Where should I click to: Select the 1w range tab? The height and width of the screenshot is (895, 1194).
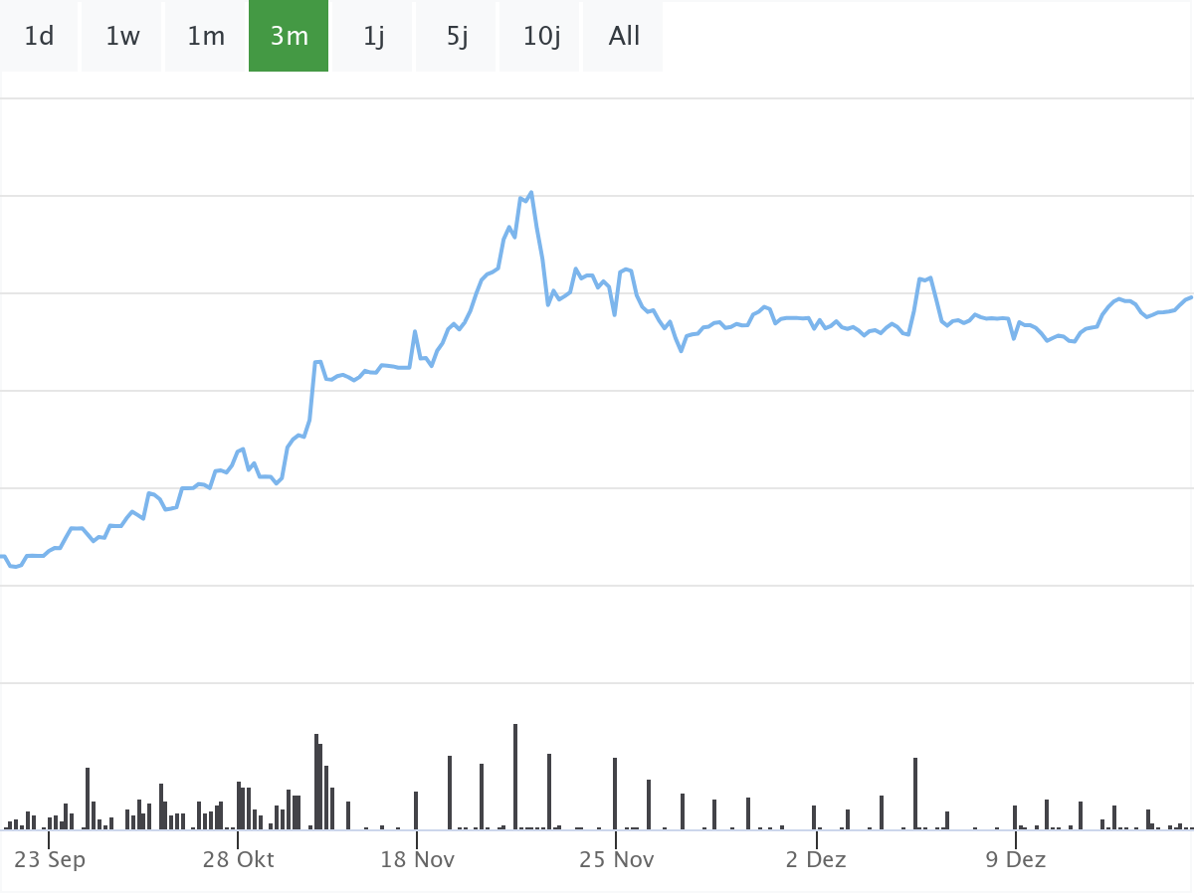pos(122,37)
